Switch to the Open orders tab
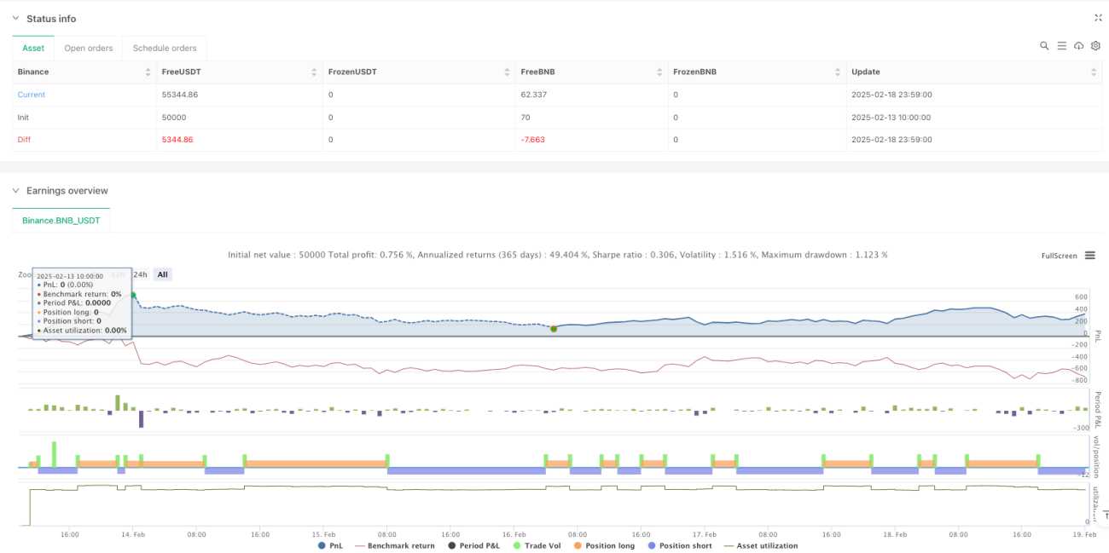Image resolution: width=1109 pixels, height=553 pixels. click(89, 49)
